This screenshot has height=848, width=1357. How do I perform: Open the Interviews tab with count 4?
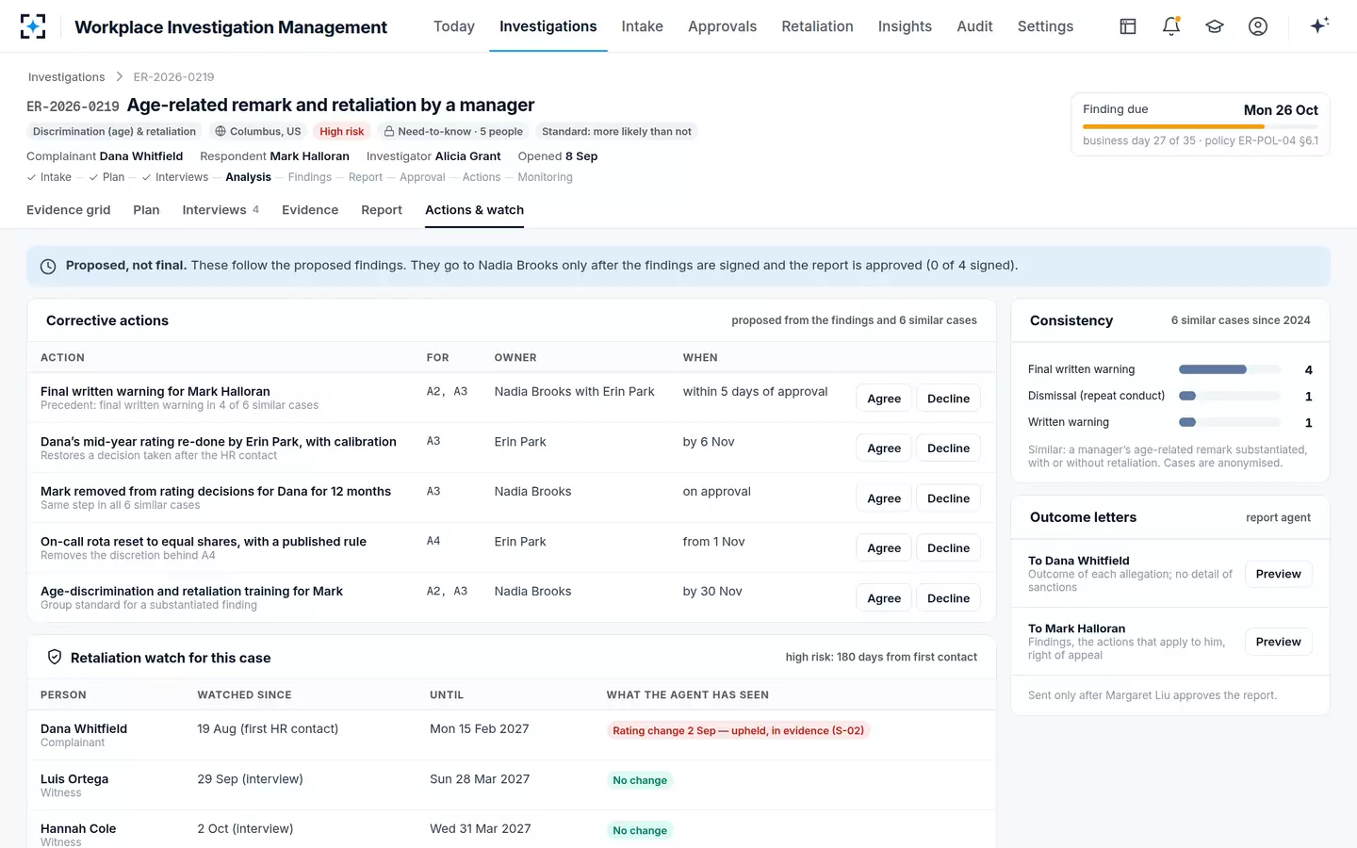pos(221,210)
